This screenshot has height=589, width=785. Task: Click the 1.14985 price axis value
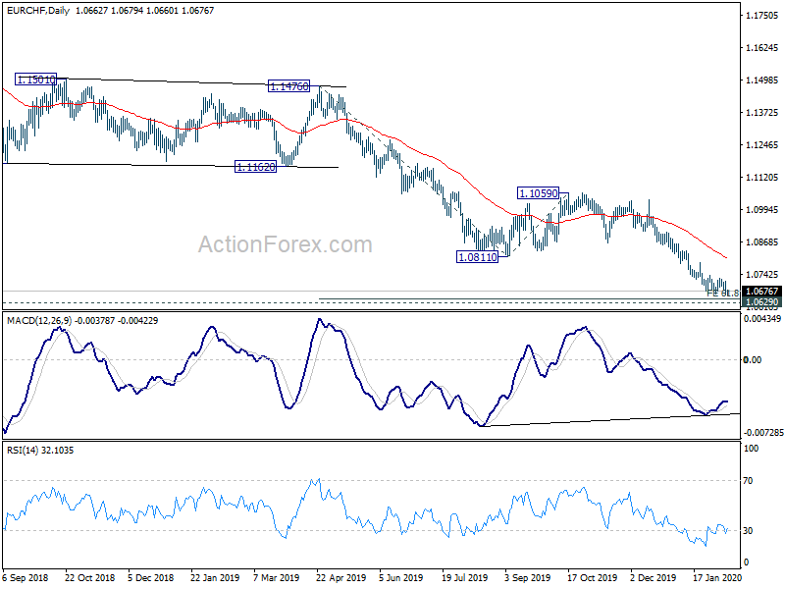tap(762, 80)
